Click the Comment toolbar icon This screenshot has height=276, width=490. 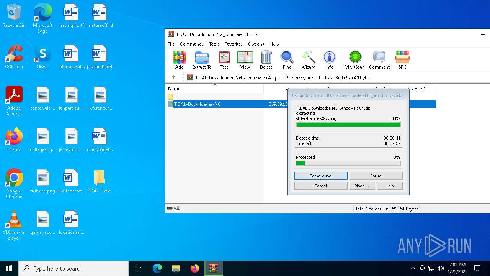pyautogui.click(x=379, y=60)
